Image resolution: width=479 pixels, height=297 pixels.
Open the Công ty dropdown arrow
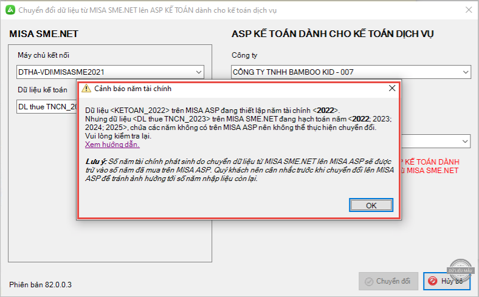(464, 73)
